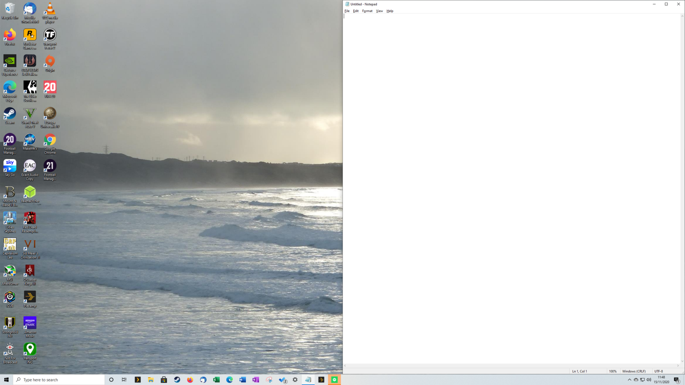This screenshot has height=385, width=685.
Task: Select the Plexamp desktop icon
Action: 30,299
